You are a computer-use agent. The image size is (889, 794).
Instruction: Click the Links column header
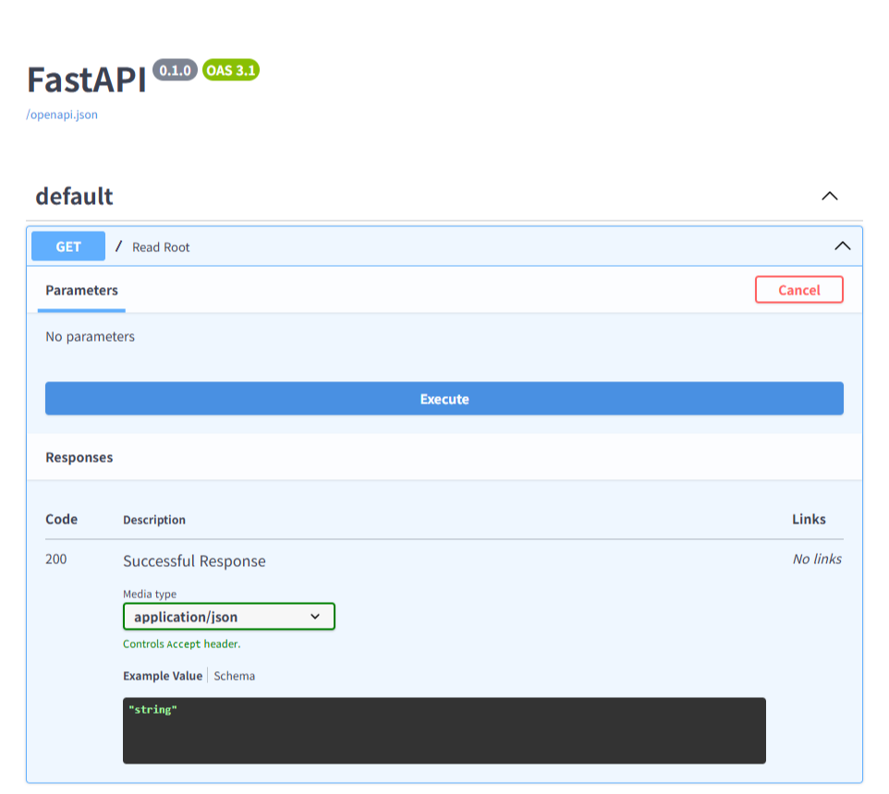point(809,519)
